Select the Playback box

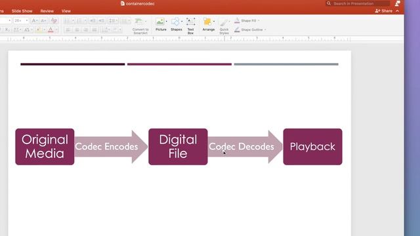[x=312, y=147]
